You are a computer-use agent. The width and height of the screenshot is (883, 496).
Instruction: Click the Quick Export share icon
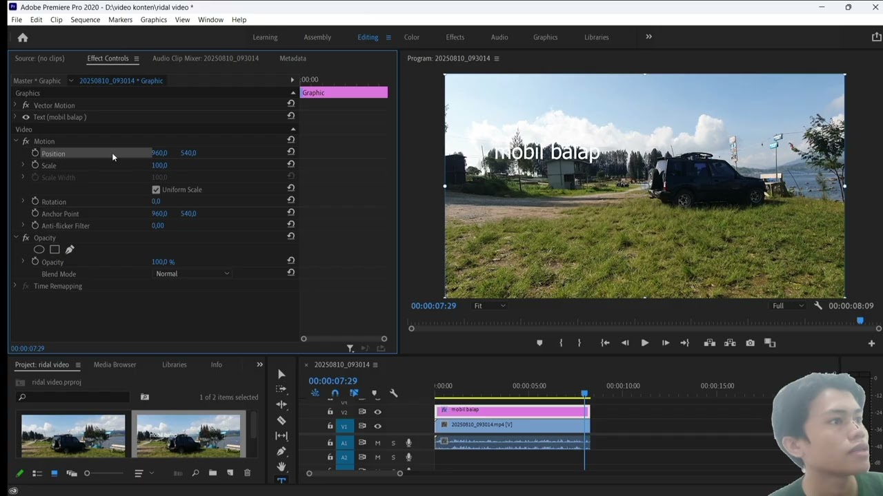click(876, 37)
